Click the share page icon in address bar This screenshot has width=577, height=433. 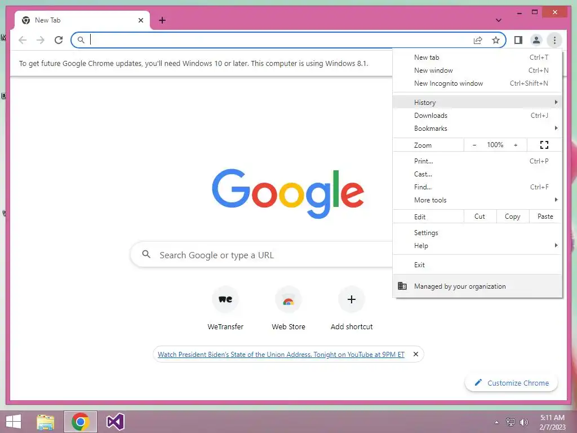pos(478,40)
